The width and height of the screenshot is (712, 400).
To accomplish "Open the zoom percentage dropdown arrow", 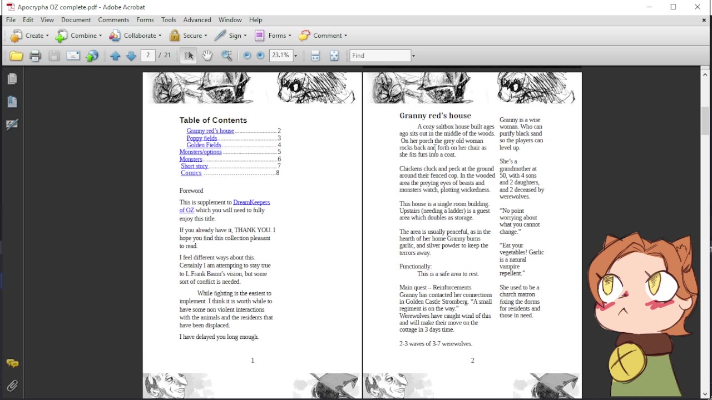I will 295,56.
